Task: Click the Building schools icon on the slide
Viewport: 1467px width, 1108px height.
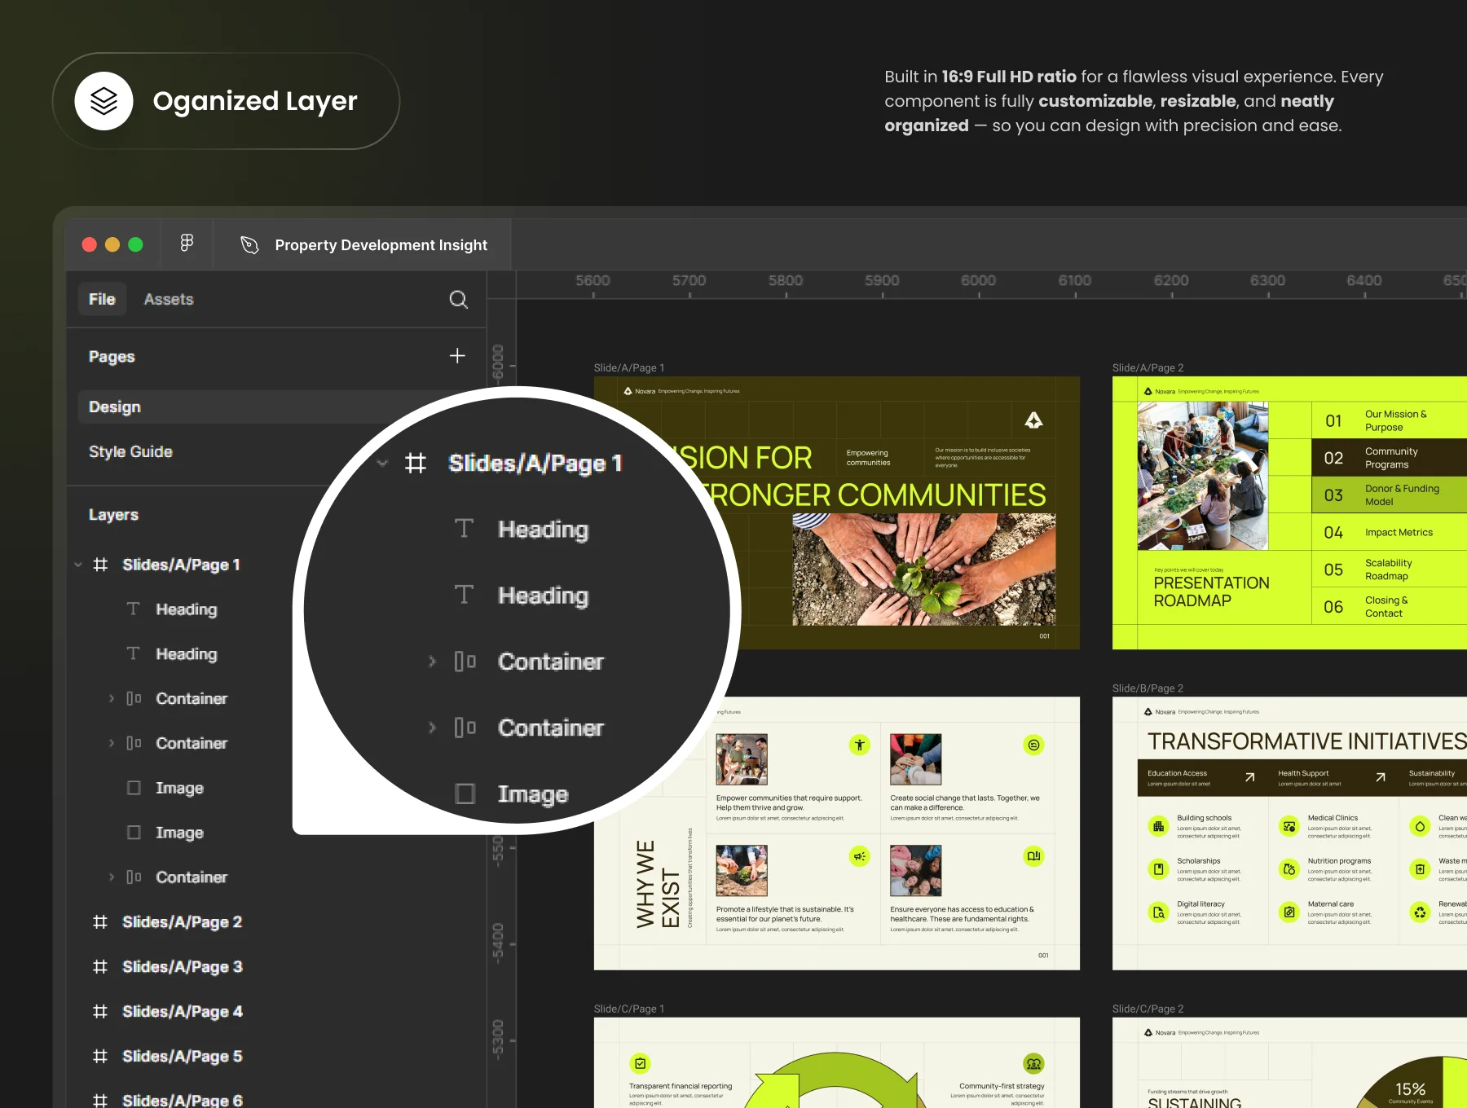Action: click(1158, 826)
